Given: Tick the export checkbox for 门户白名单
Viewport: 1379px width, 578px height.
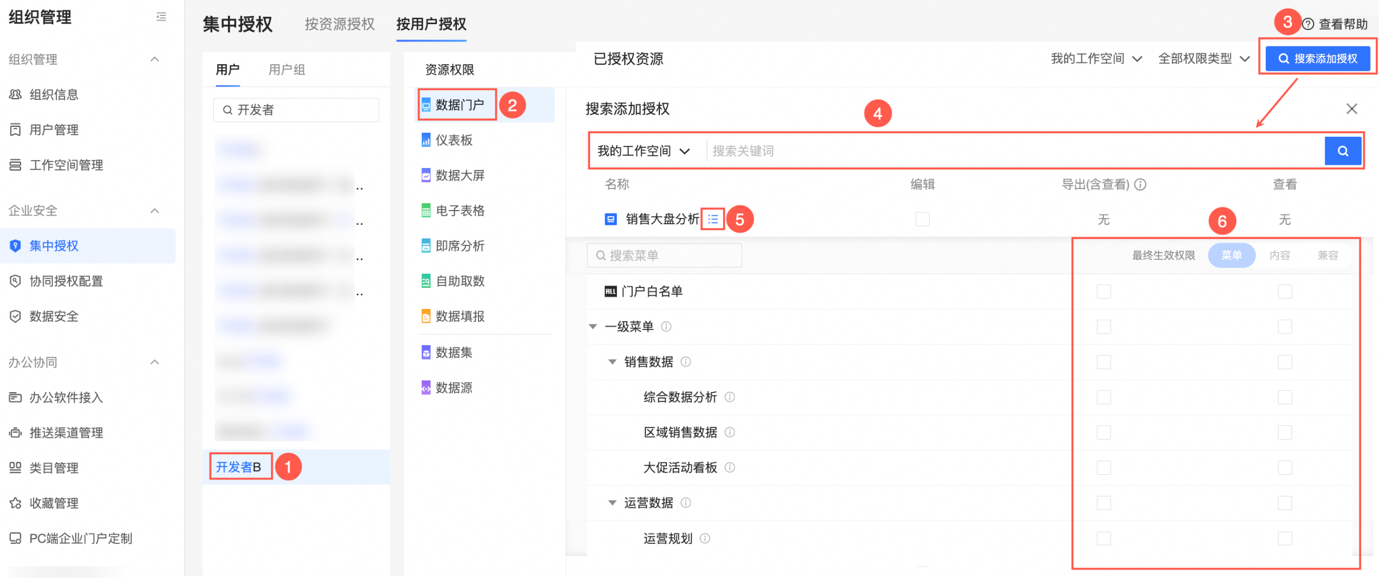Looking at the screenshot, I should tap(1103, 291).
